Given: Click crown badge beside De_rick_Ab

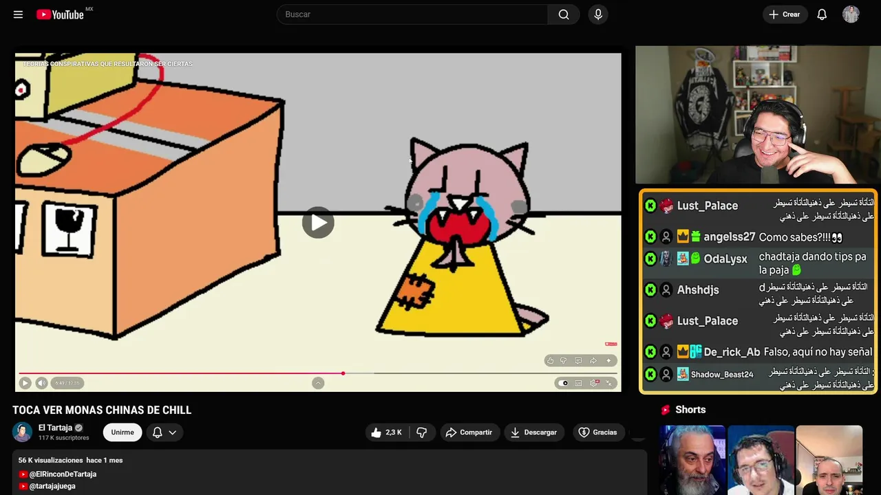Looking at the screenshot, I should coord(683,351).
